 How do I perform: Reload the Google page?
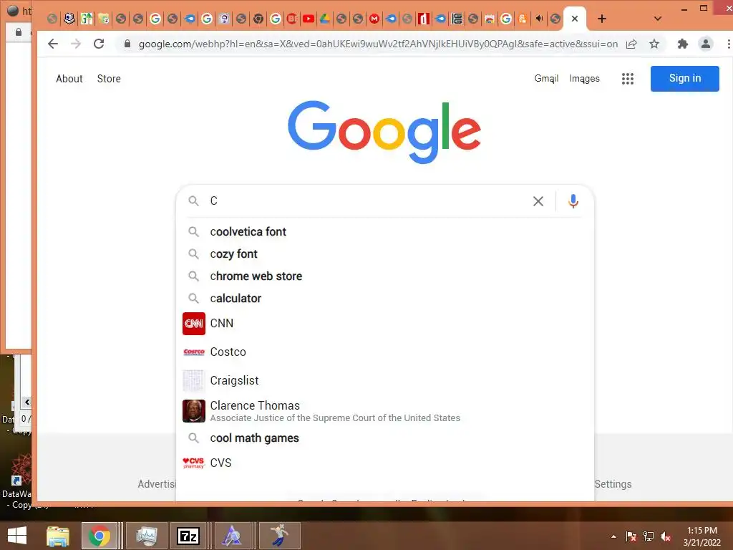(x=99, y=44)
